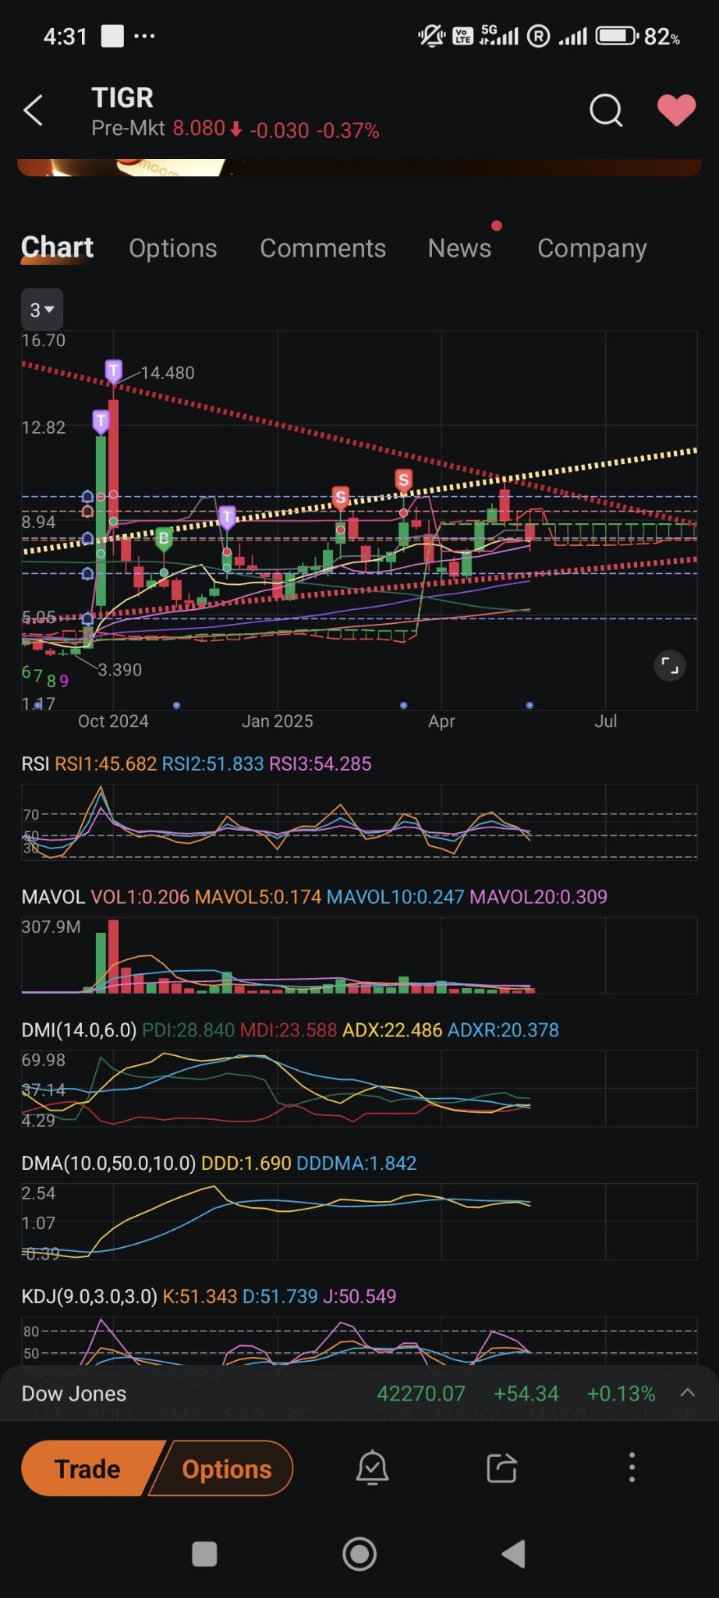Tap the 3.390 low price label

pyautogui.click(x=119, y=670)
